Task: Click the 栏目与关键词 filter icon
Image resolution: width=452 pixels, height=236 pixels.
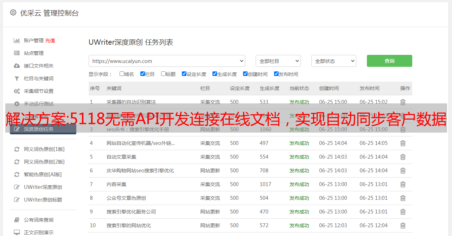Action: (x=17, y=78)
